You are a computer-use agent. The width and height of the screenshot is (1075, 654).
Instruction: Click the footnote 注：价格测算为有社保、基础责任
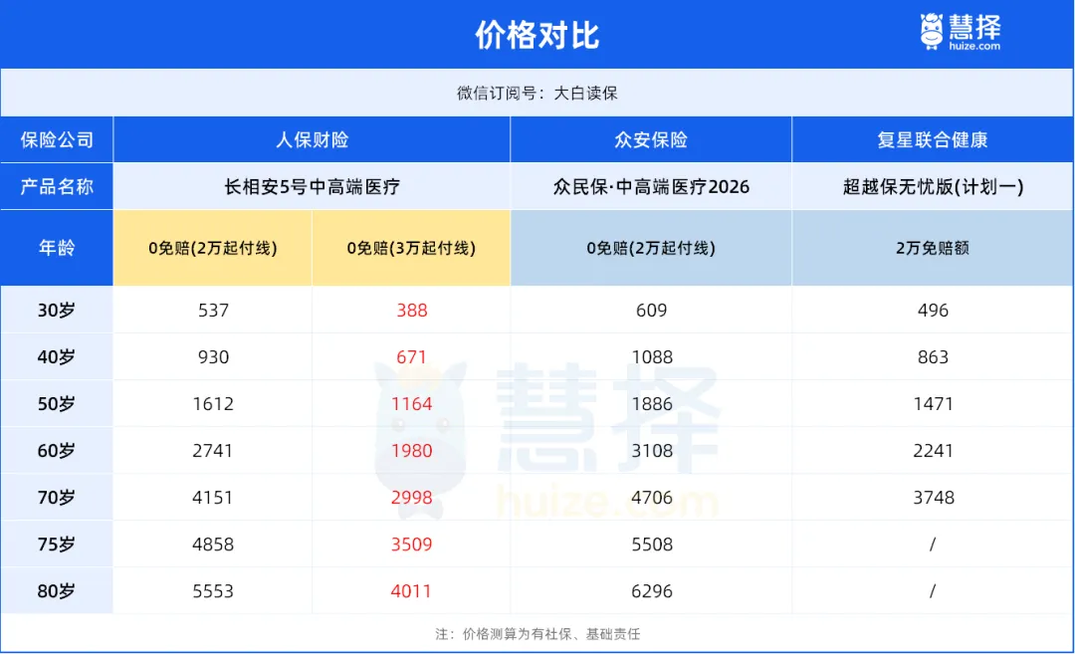click(537, 634)
